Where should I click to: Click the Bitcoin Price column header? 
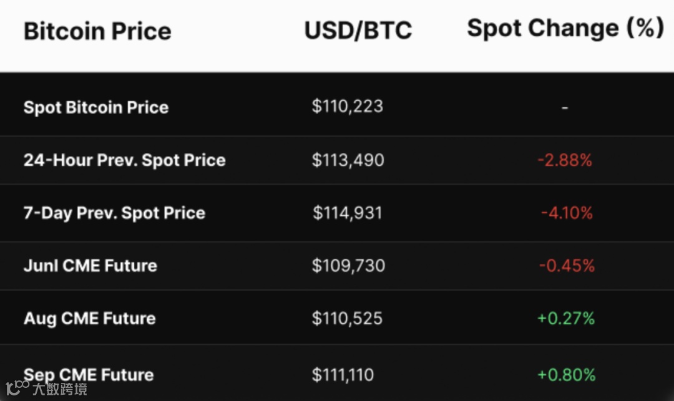coord(97,31)
